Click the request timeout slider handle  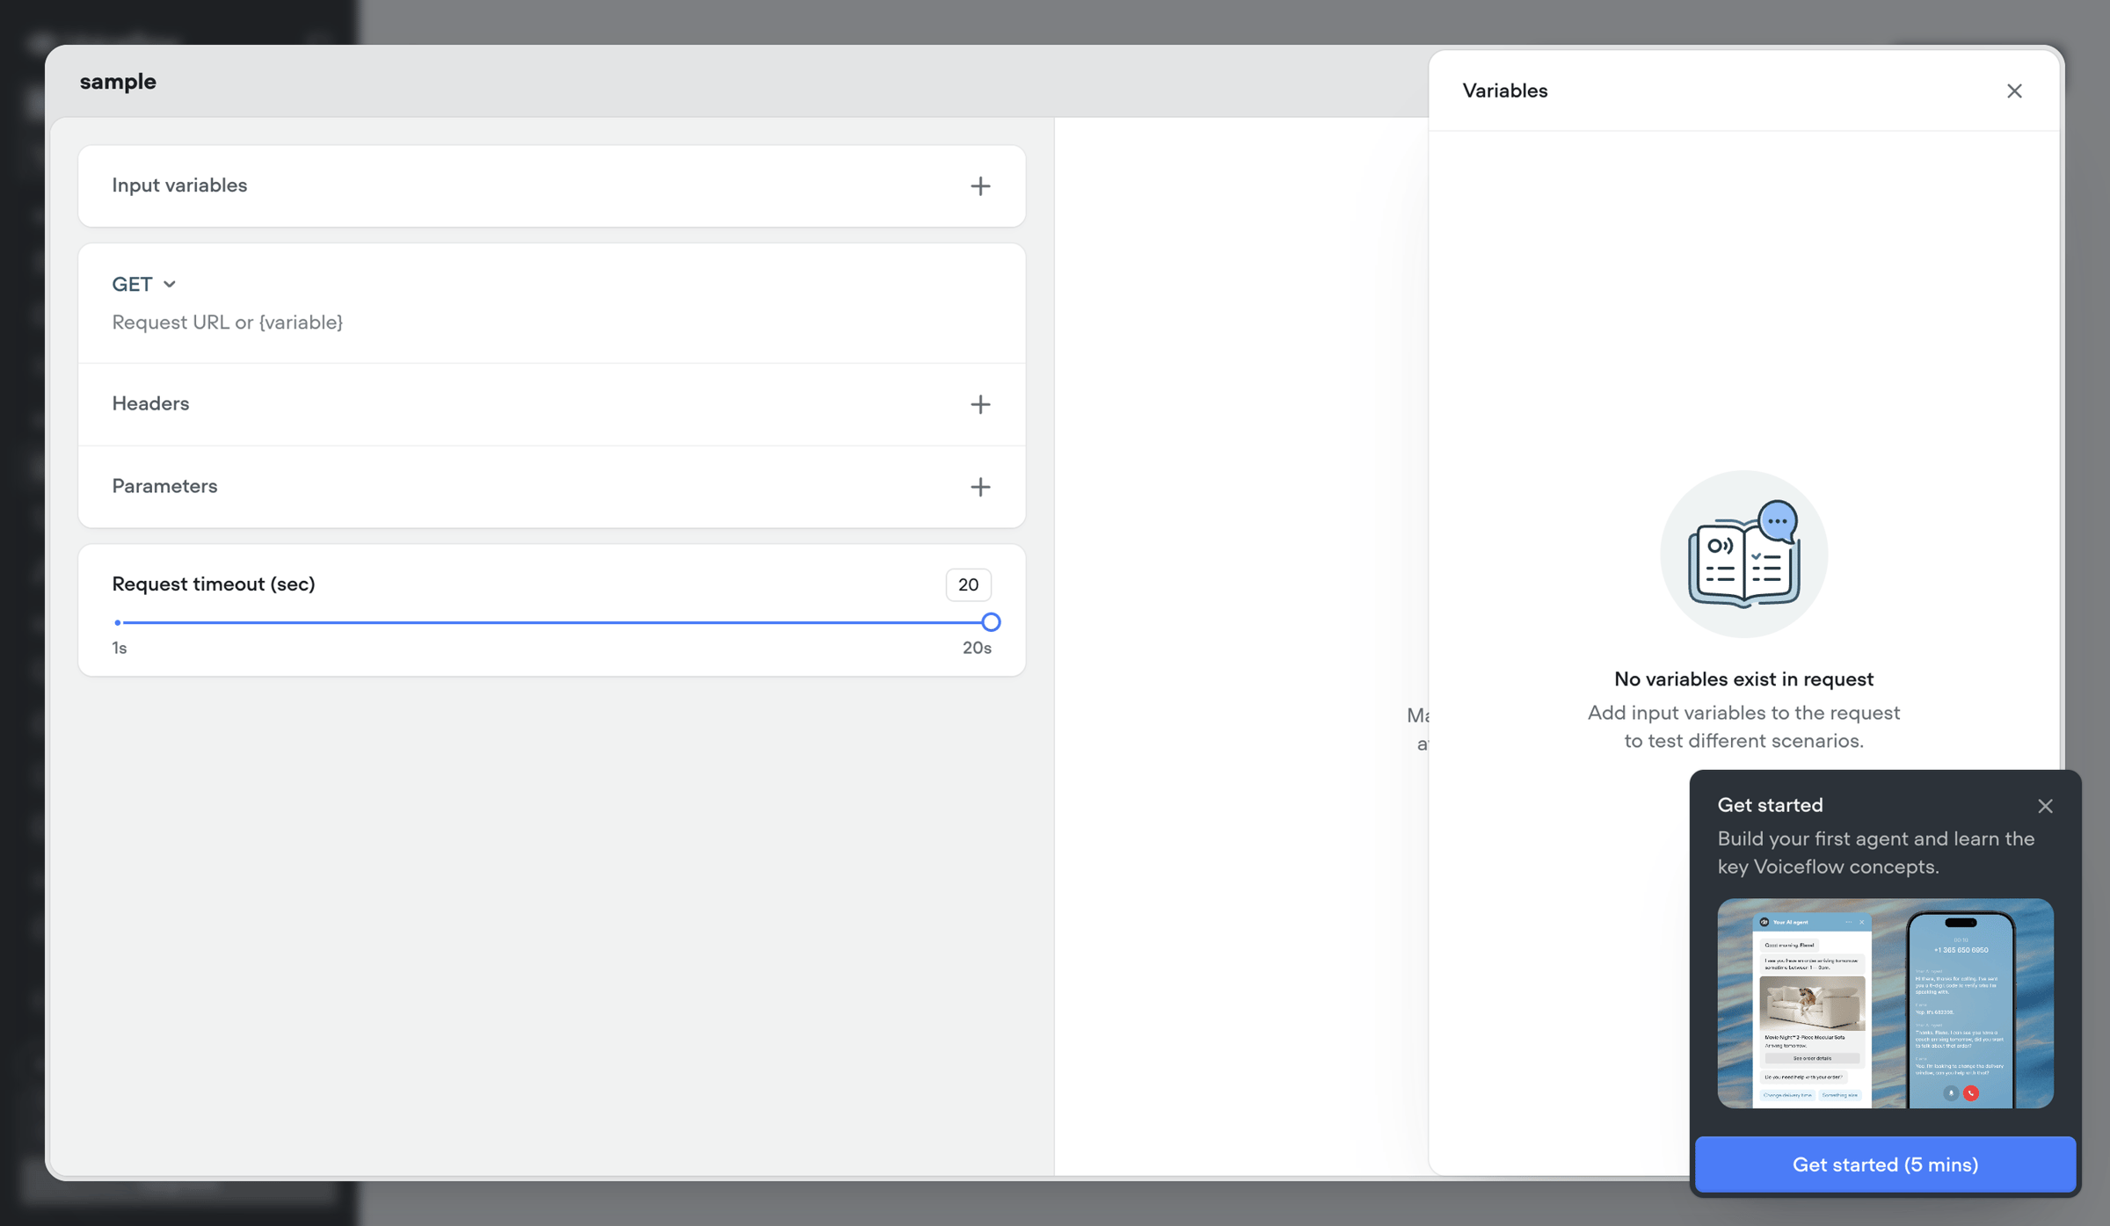tap(991, 622)
